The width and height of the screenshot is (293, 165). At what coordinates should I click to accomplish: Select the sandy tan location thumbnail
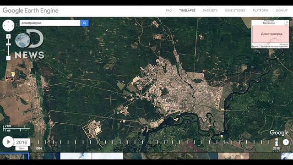[233, 156]
